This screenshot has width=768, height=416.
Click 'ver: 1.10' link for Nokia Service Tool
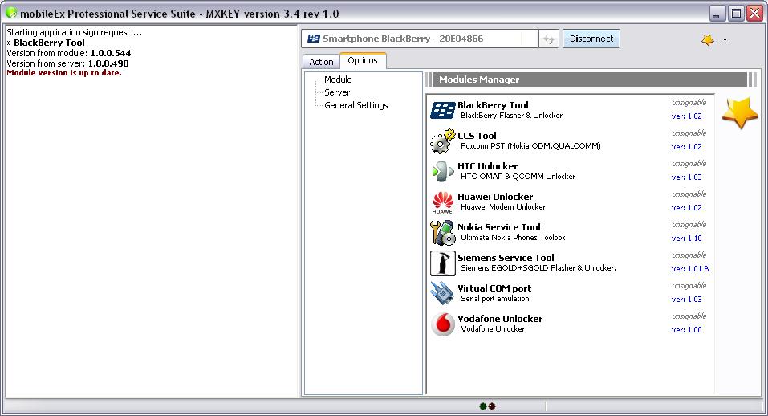(686, 239)
